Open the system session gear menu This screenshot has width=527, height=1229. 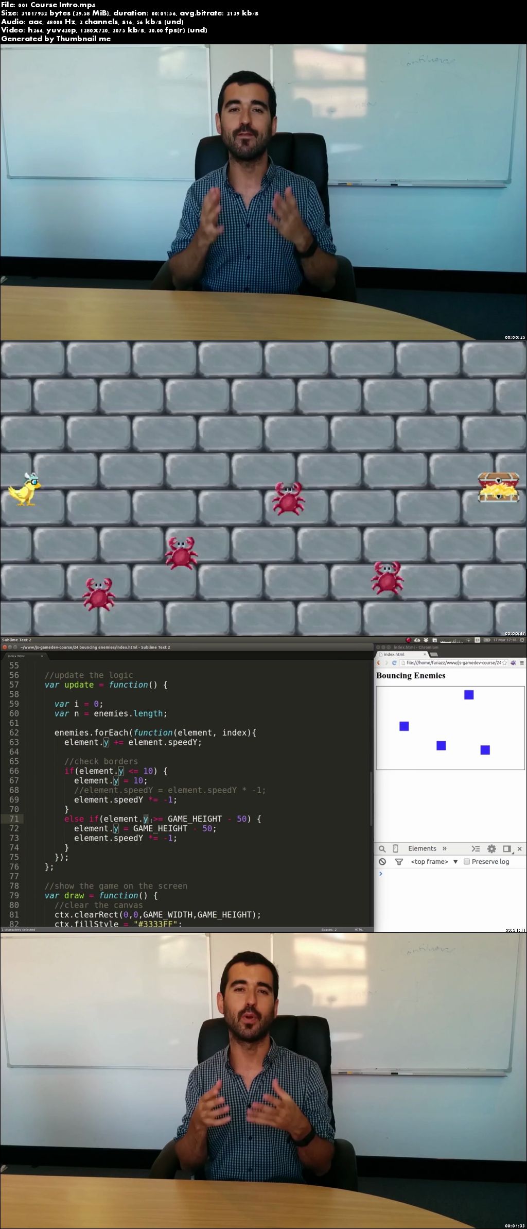522,640
